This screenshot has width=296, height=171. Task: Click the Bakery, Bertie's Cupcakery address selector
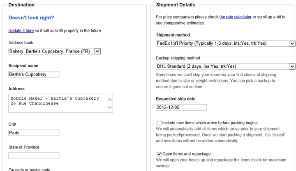click(55, 51)
